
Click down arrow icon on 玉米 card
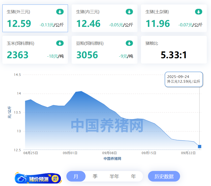pyautogui.click(x=60, y=43)
